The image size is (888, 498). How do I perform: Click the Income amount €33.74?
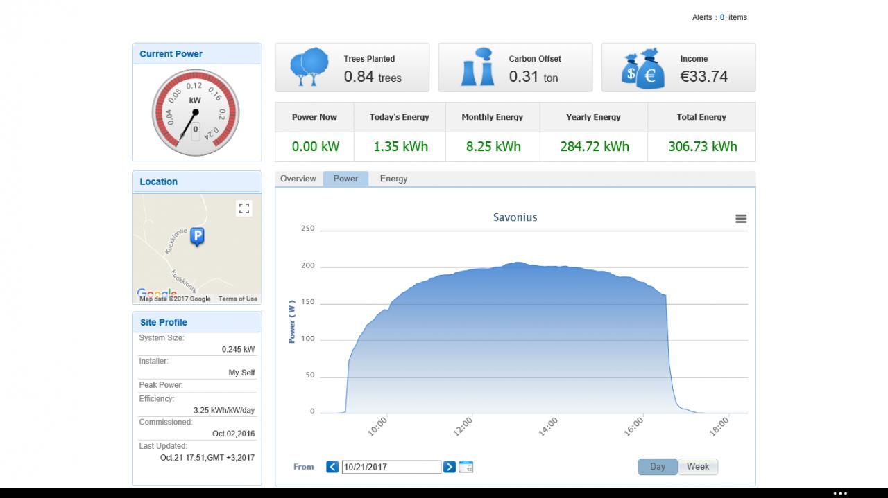pyautogui.click(x=704, y=76)
